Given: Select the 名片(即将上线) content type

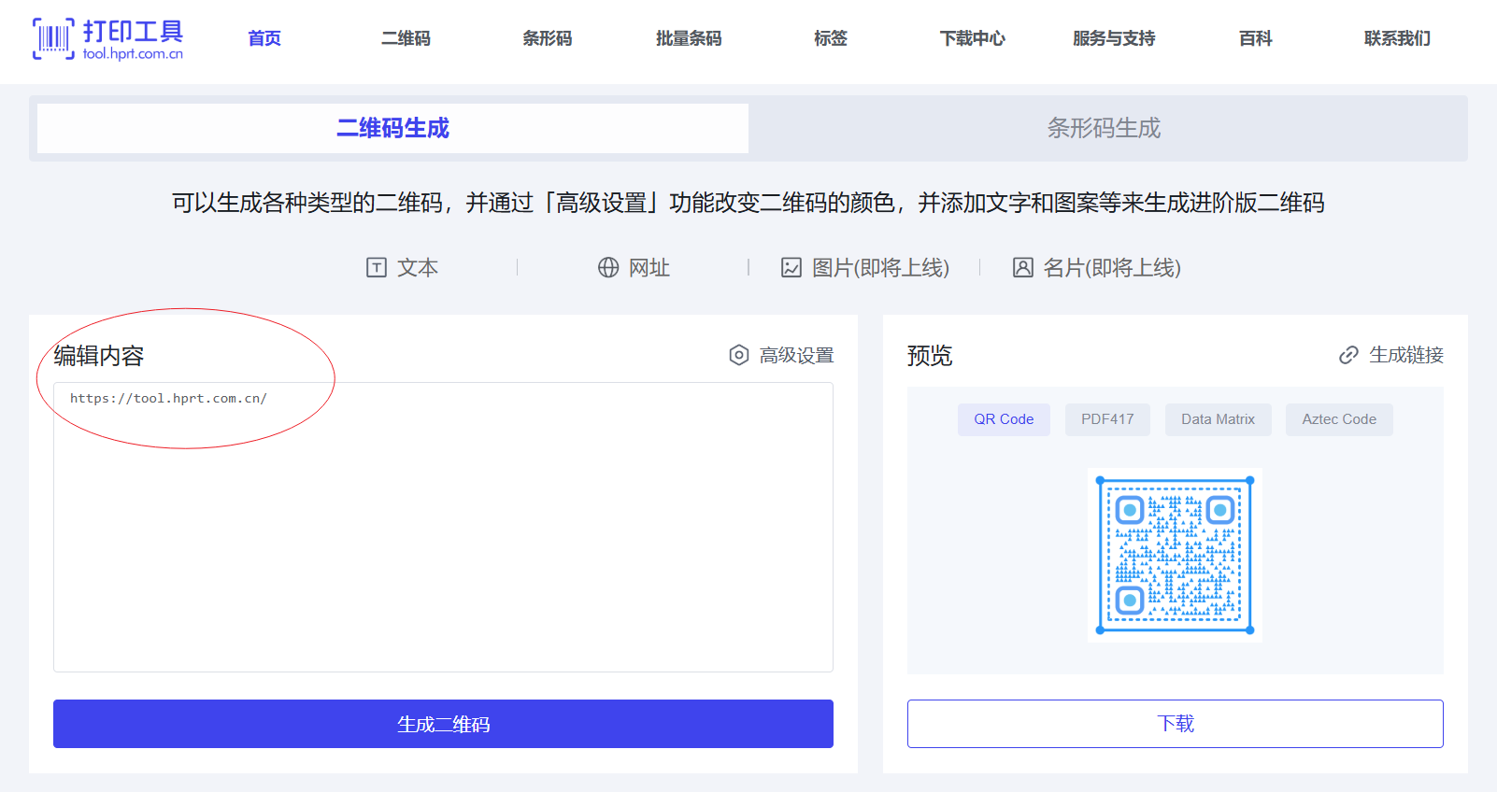Looking at the screenshot, I should [1097, 268].
